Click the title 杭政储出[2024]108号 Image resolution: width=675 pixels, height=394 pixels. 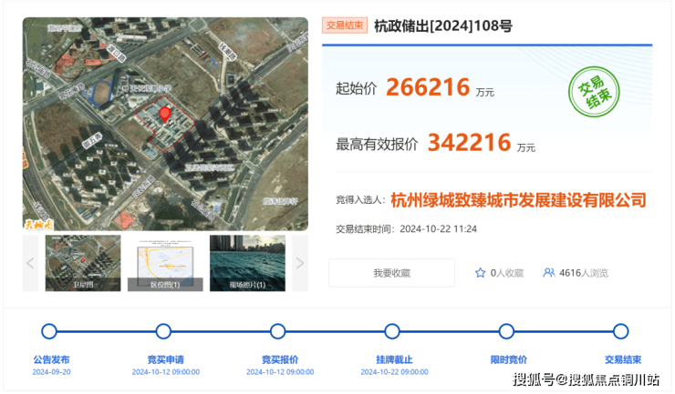[x=443, y=25]
